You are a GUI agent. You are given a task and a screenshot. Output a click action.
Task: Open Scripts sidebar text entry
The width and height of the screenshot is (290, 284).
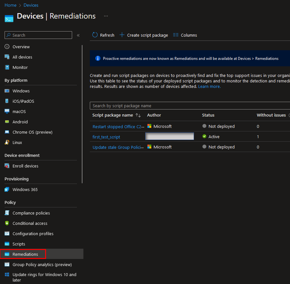pyautogui.click(x=19, y=244)
